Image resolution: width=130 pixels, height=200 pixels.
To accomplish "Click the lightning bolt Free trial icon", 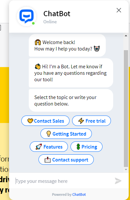I will pyautogui.click(x=81, y=121).
